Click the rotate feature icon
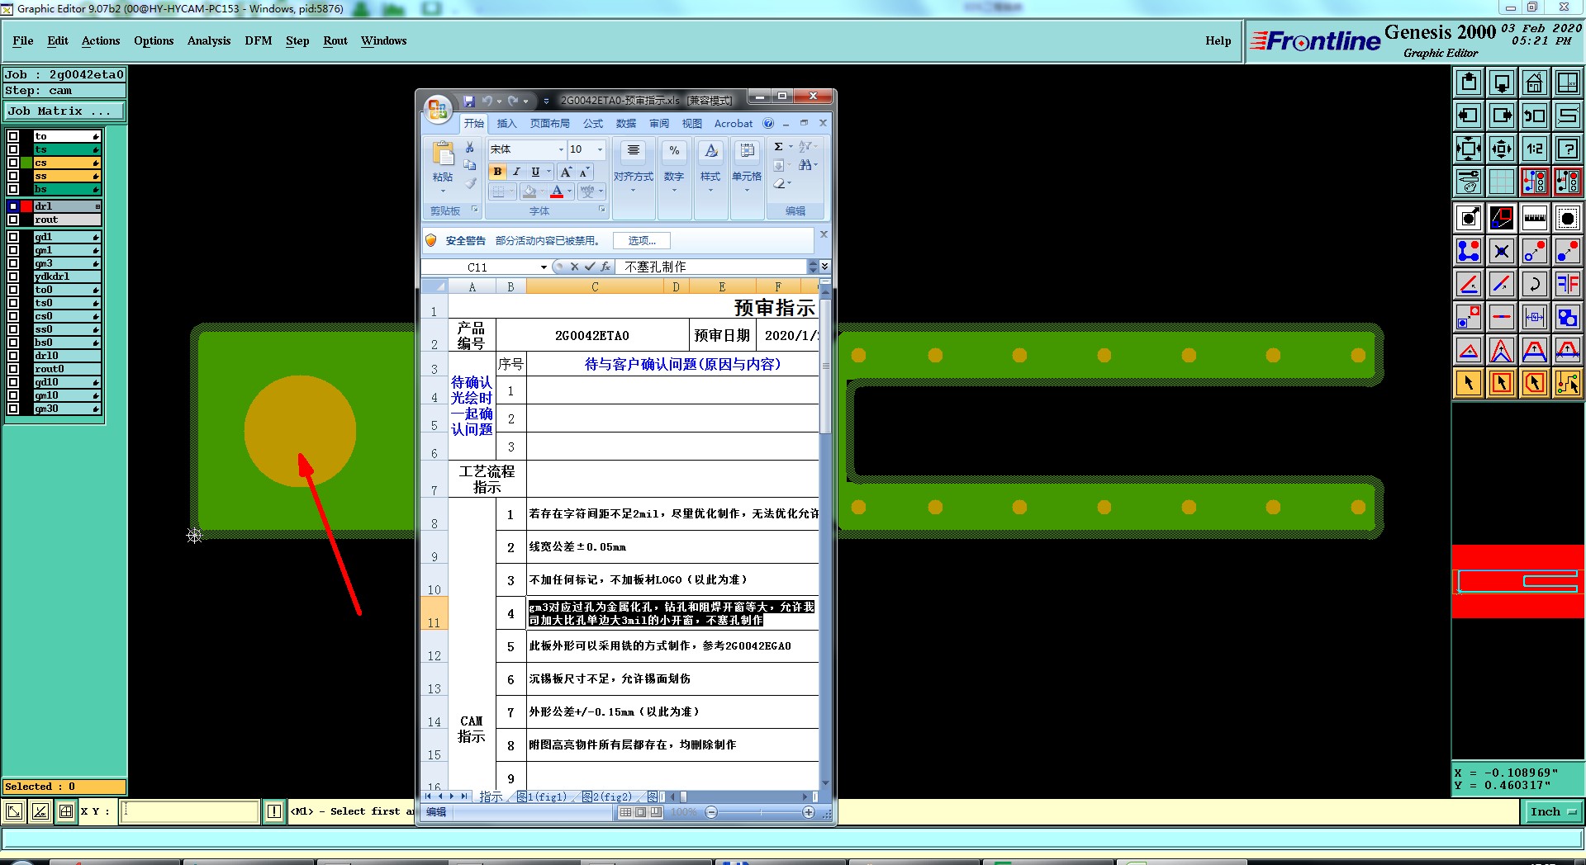1586x865 pixels. pyautogui.click(x=1534, y=284)
